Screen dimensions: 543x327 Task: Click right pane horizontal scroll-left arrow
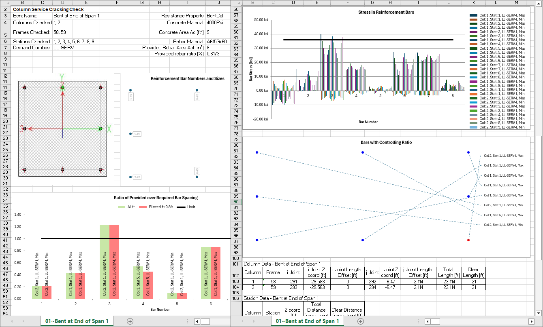[428, 321]
